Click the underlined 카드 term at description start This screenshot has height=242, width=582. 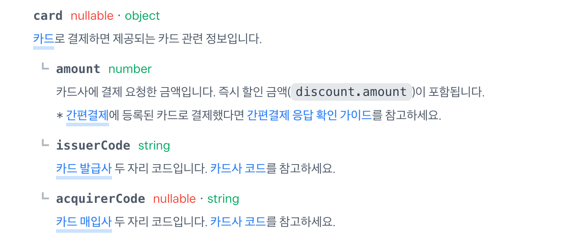(44, 39)
